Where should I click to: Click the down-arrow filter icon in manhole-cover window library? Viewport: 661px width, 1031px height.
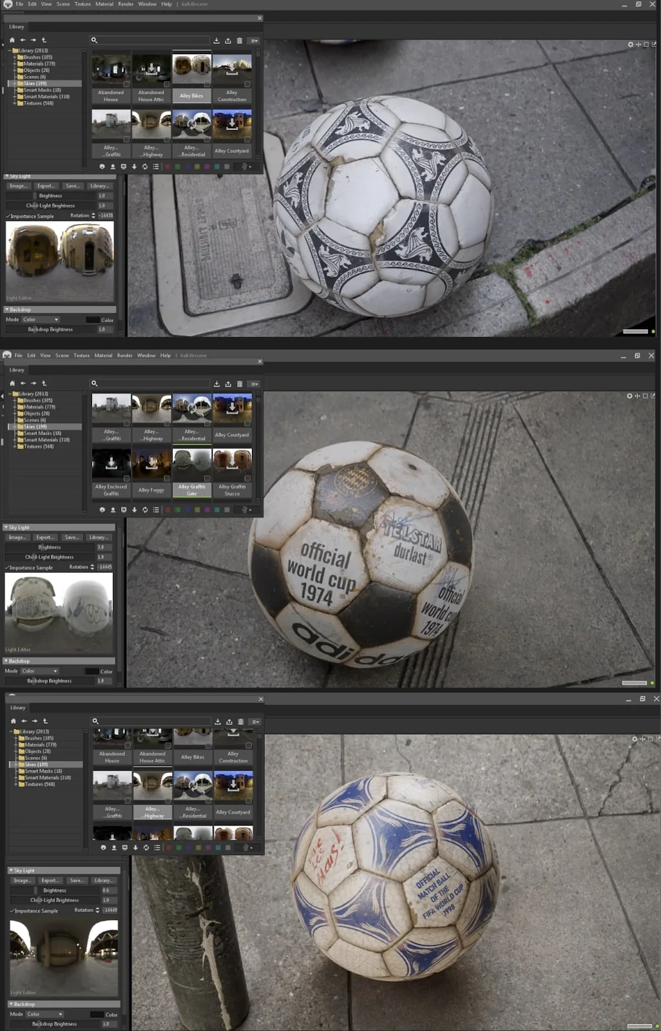click(x=134, y=166)
